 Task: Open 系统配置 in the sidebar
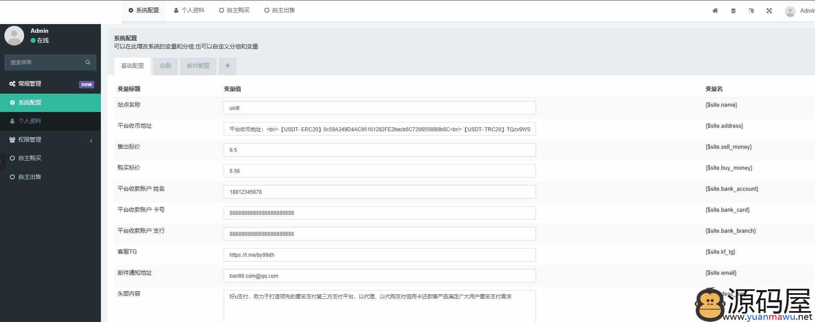(x=50, y=102)
